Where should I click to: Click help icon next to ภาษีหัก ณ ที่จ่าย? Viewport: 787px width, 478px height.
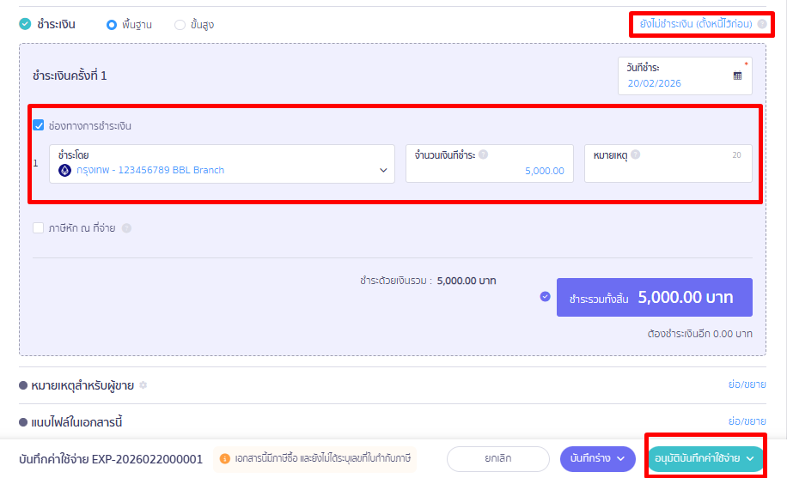click(126, 228)
